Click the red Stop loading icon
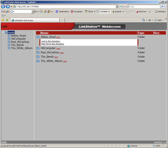The height and width of the screenshot is (148, 168). (x=125, y=7)
